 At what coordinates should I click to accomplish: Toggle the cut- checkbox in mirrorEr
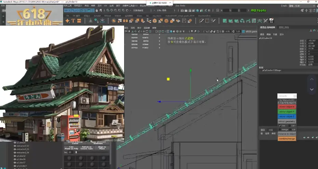pyautogui.click(x=290, y=129)
